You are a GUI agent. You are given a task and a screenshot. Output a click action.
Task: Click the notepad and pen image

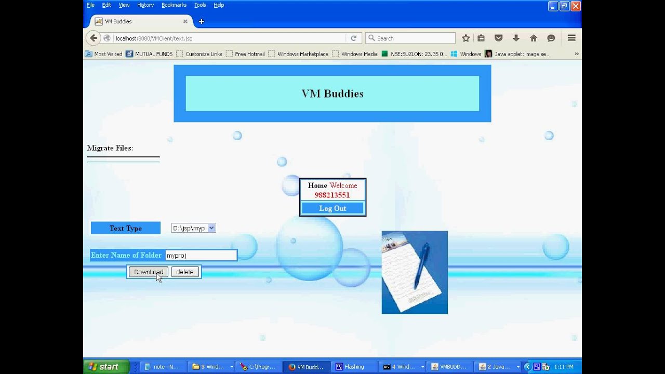point(415,272)
